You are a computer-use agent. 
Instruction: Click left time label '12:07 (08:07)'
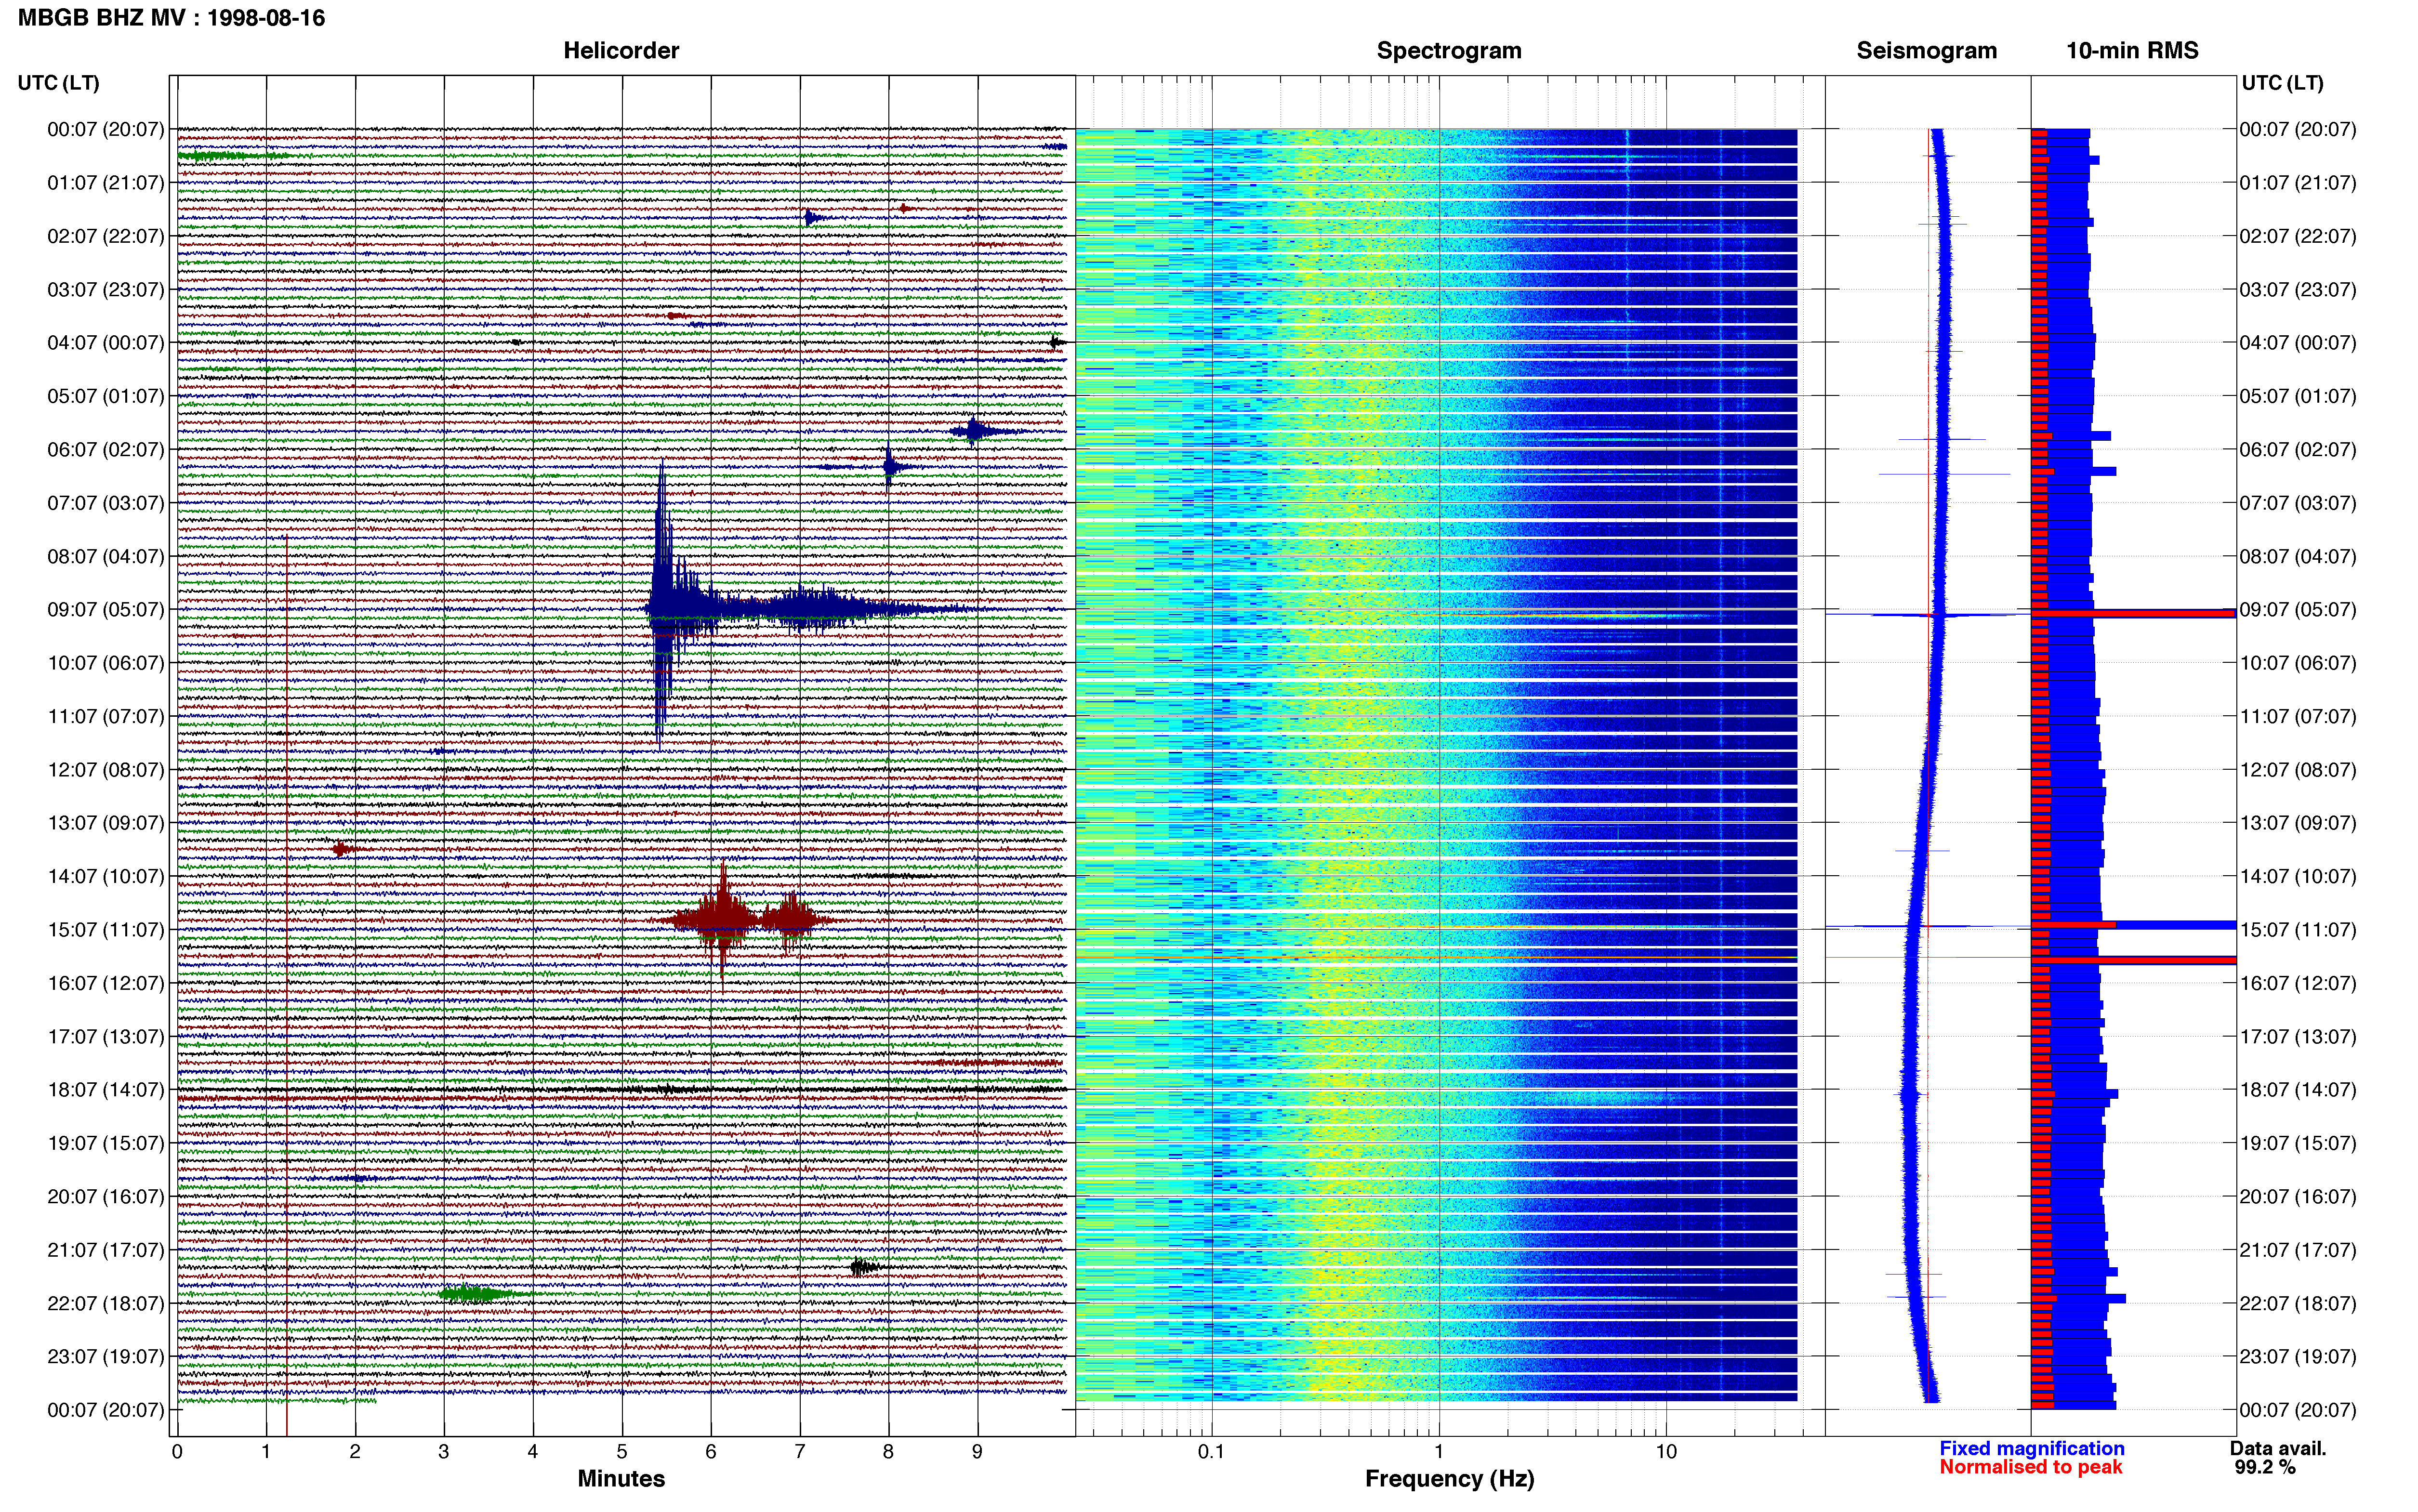click(x=106, y=770)
